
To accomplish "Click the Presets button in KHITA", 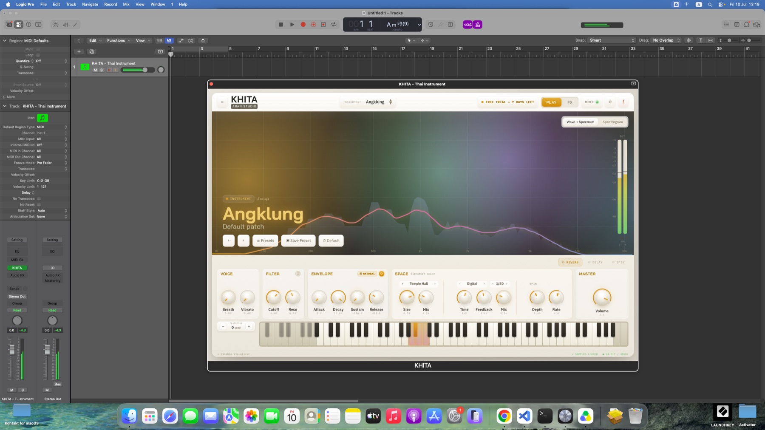I will (266, 240).
